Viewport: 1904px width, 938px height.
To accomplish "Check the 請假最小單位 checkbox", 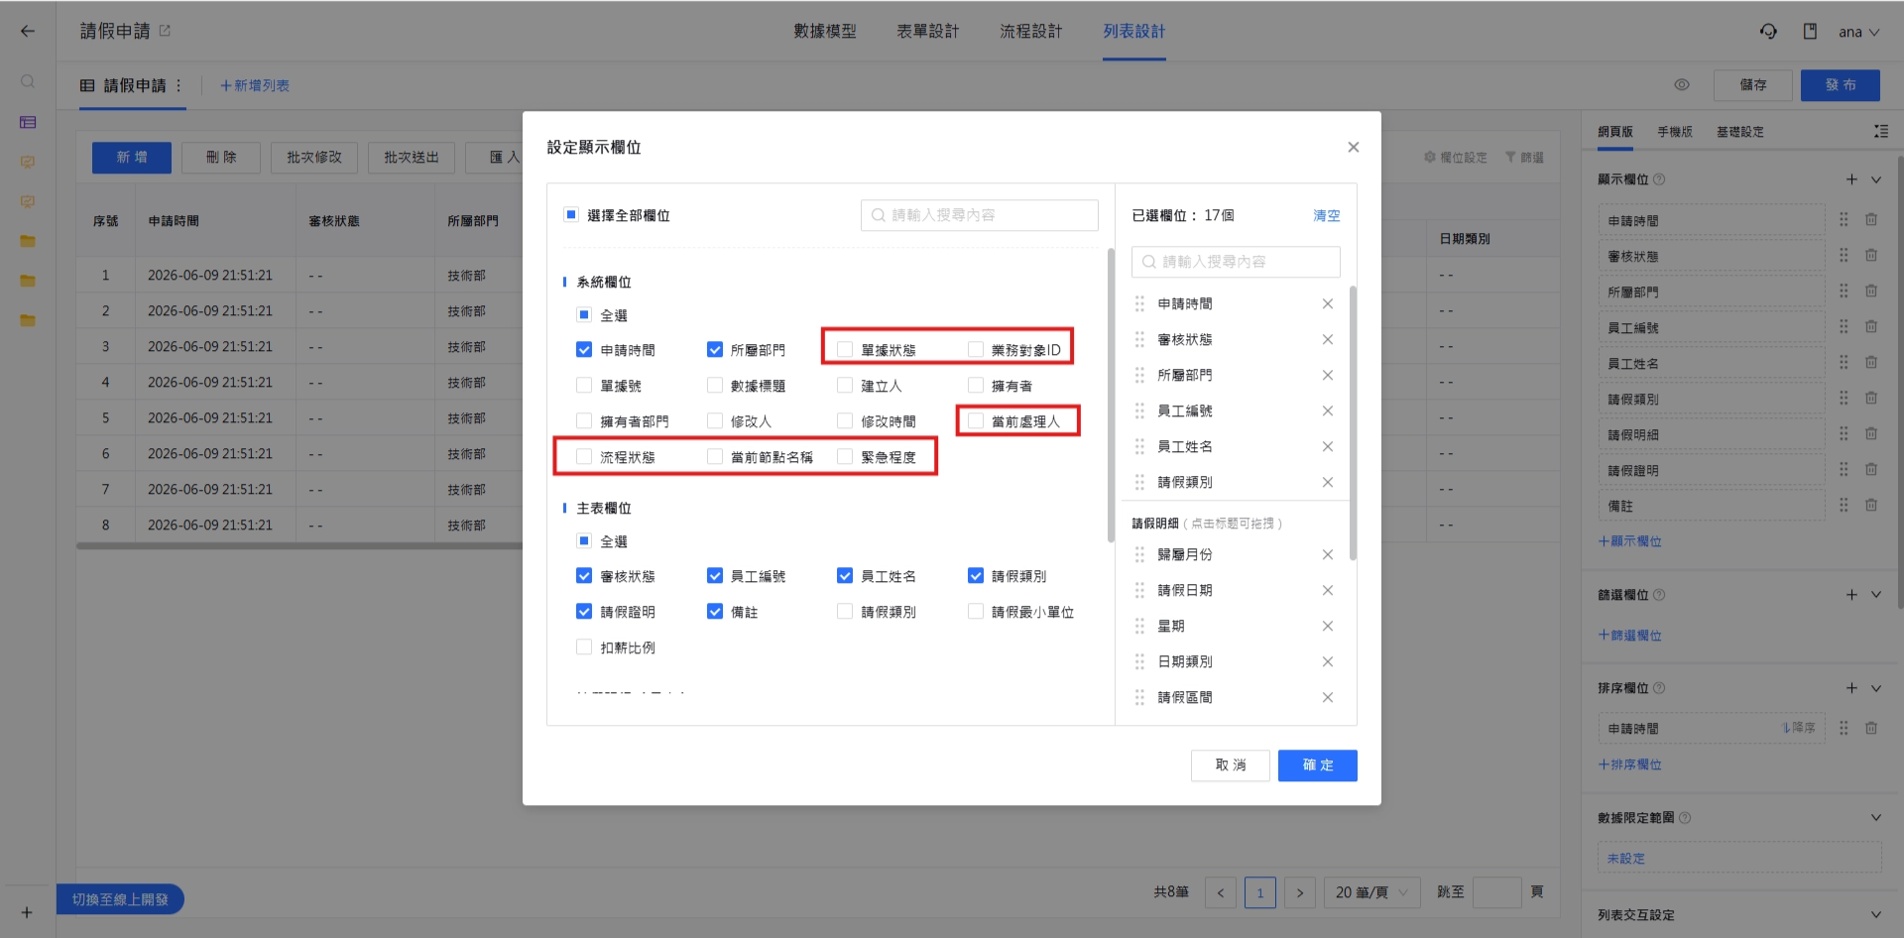I will [x=976, y=612].
